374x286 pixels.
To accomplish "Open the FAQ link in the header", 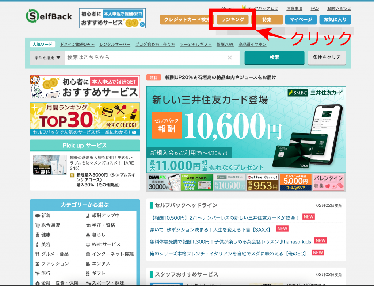I will [x=314, y=8].
